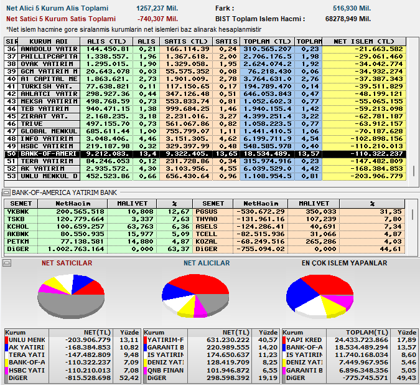This screenshot has width=420, height=385.
Task: Click the THYAO stock cell
Action: (x=213, y=219)
